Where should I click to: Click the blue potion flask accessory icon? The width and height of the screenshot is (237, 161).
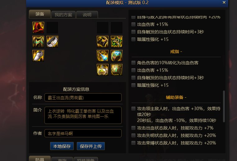point(103,56)
